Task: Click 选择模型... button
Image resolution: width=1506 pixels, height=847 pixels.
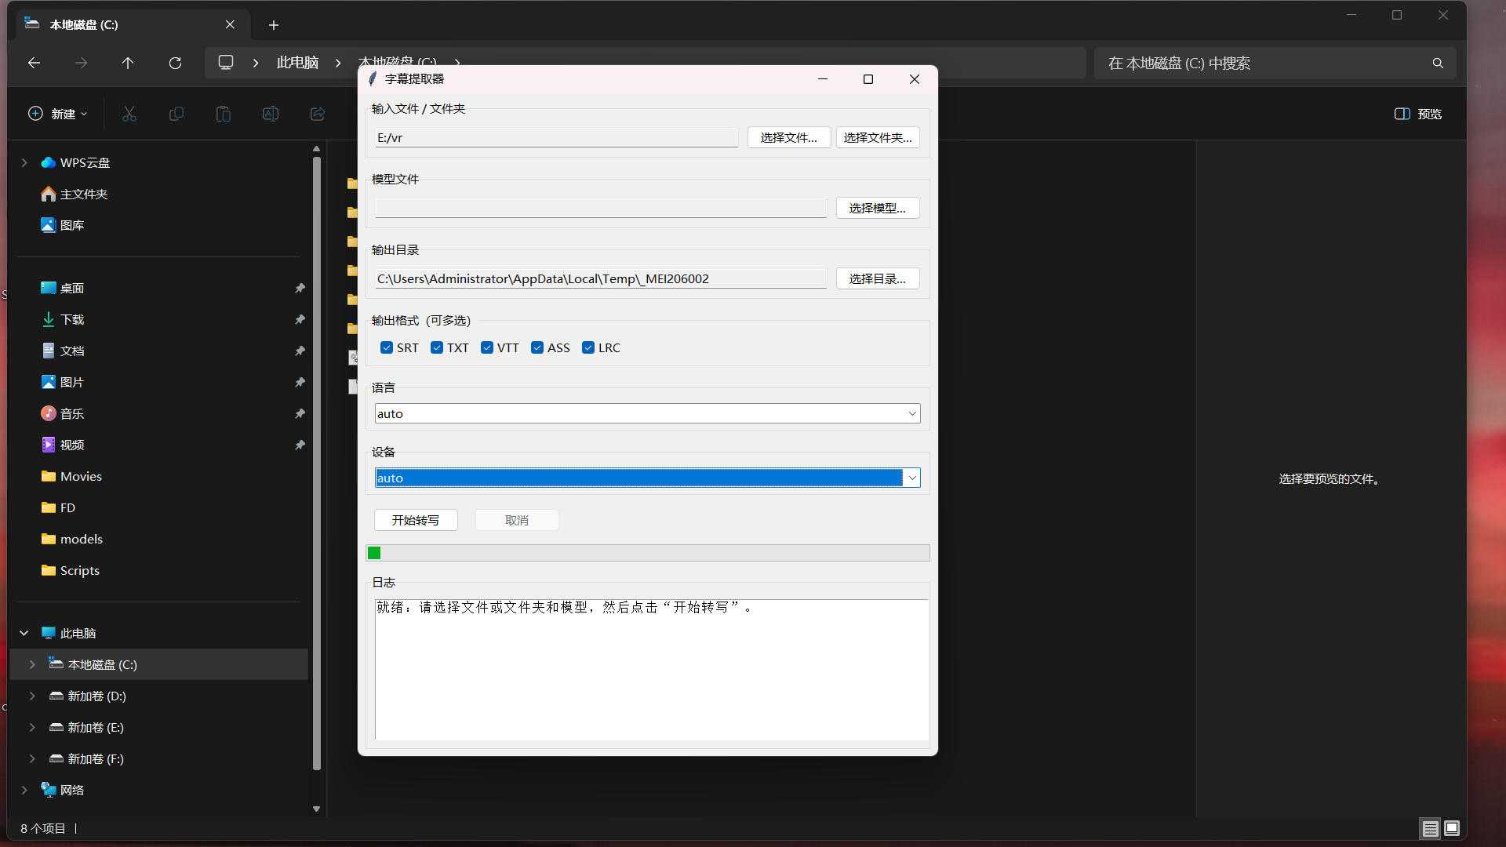Action: tap(878, 208)
